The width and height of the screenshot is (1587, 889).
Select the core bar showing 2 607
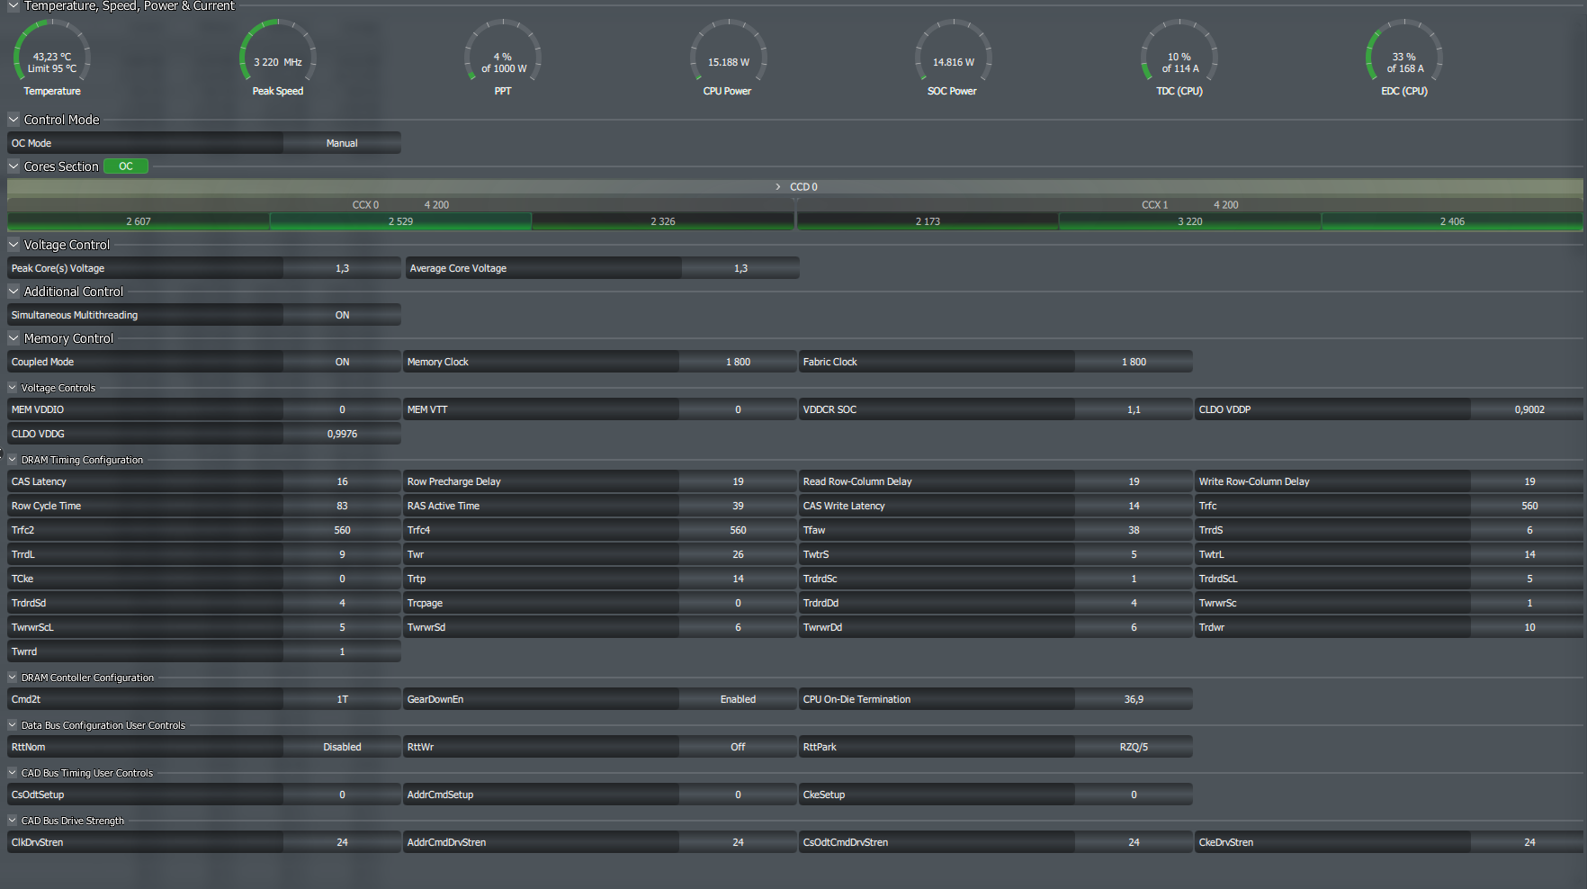pyautogui.click(x=139, y=221)
